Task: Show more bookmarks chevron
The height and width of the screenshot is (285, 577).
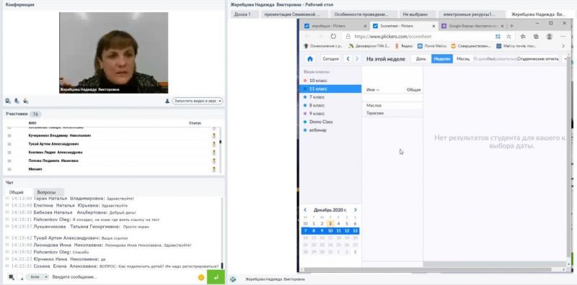Action: (x=563, y=46)
